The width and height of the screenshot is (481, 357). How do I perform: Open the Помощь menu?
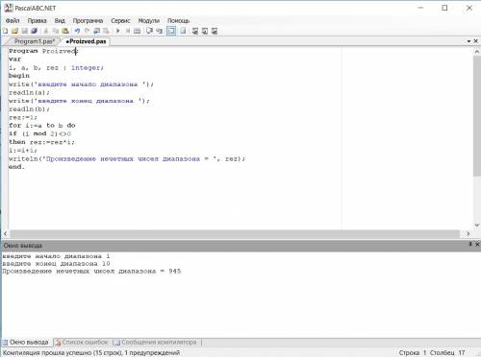click(x=178, y=21)
